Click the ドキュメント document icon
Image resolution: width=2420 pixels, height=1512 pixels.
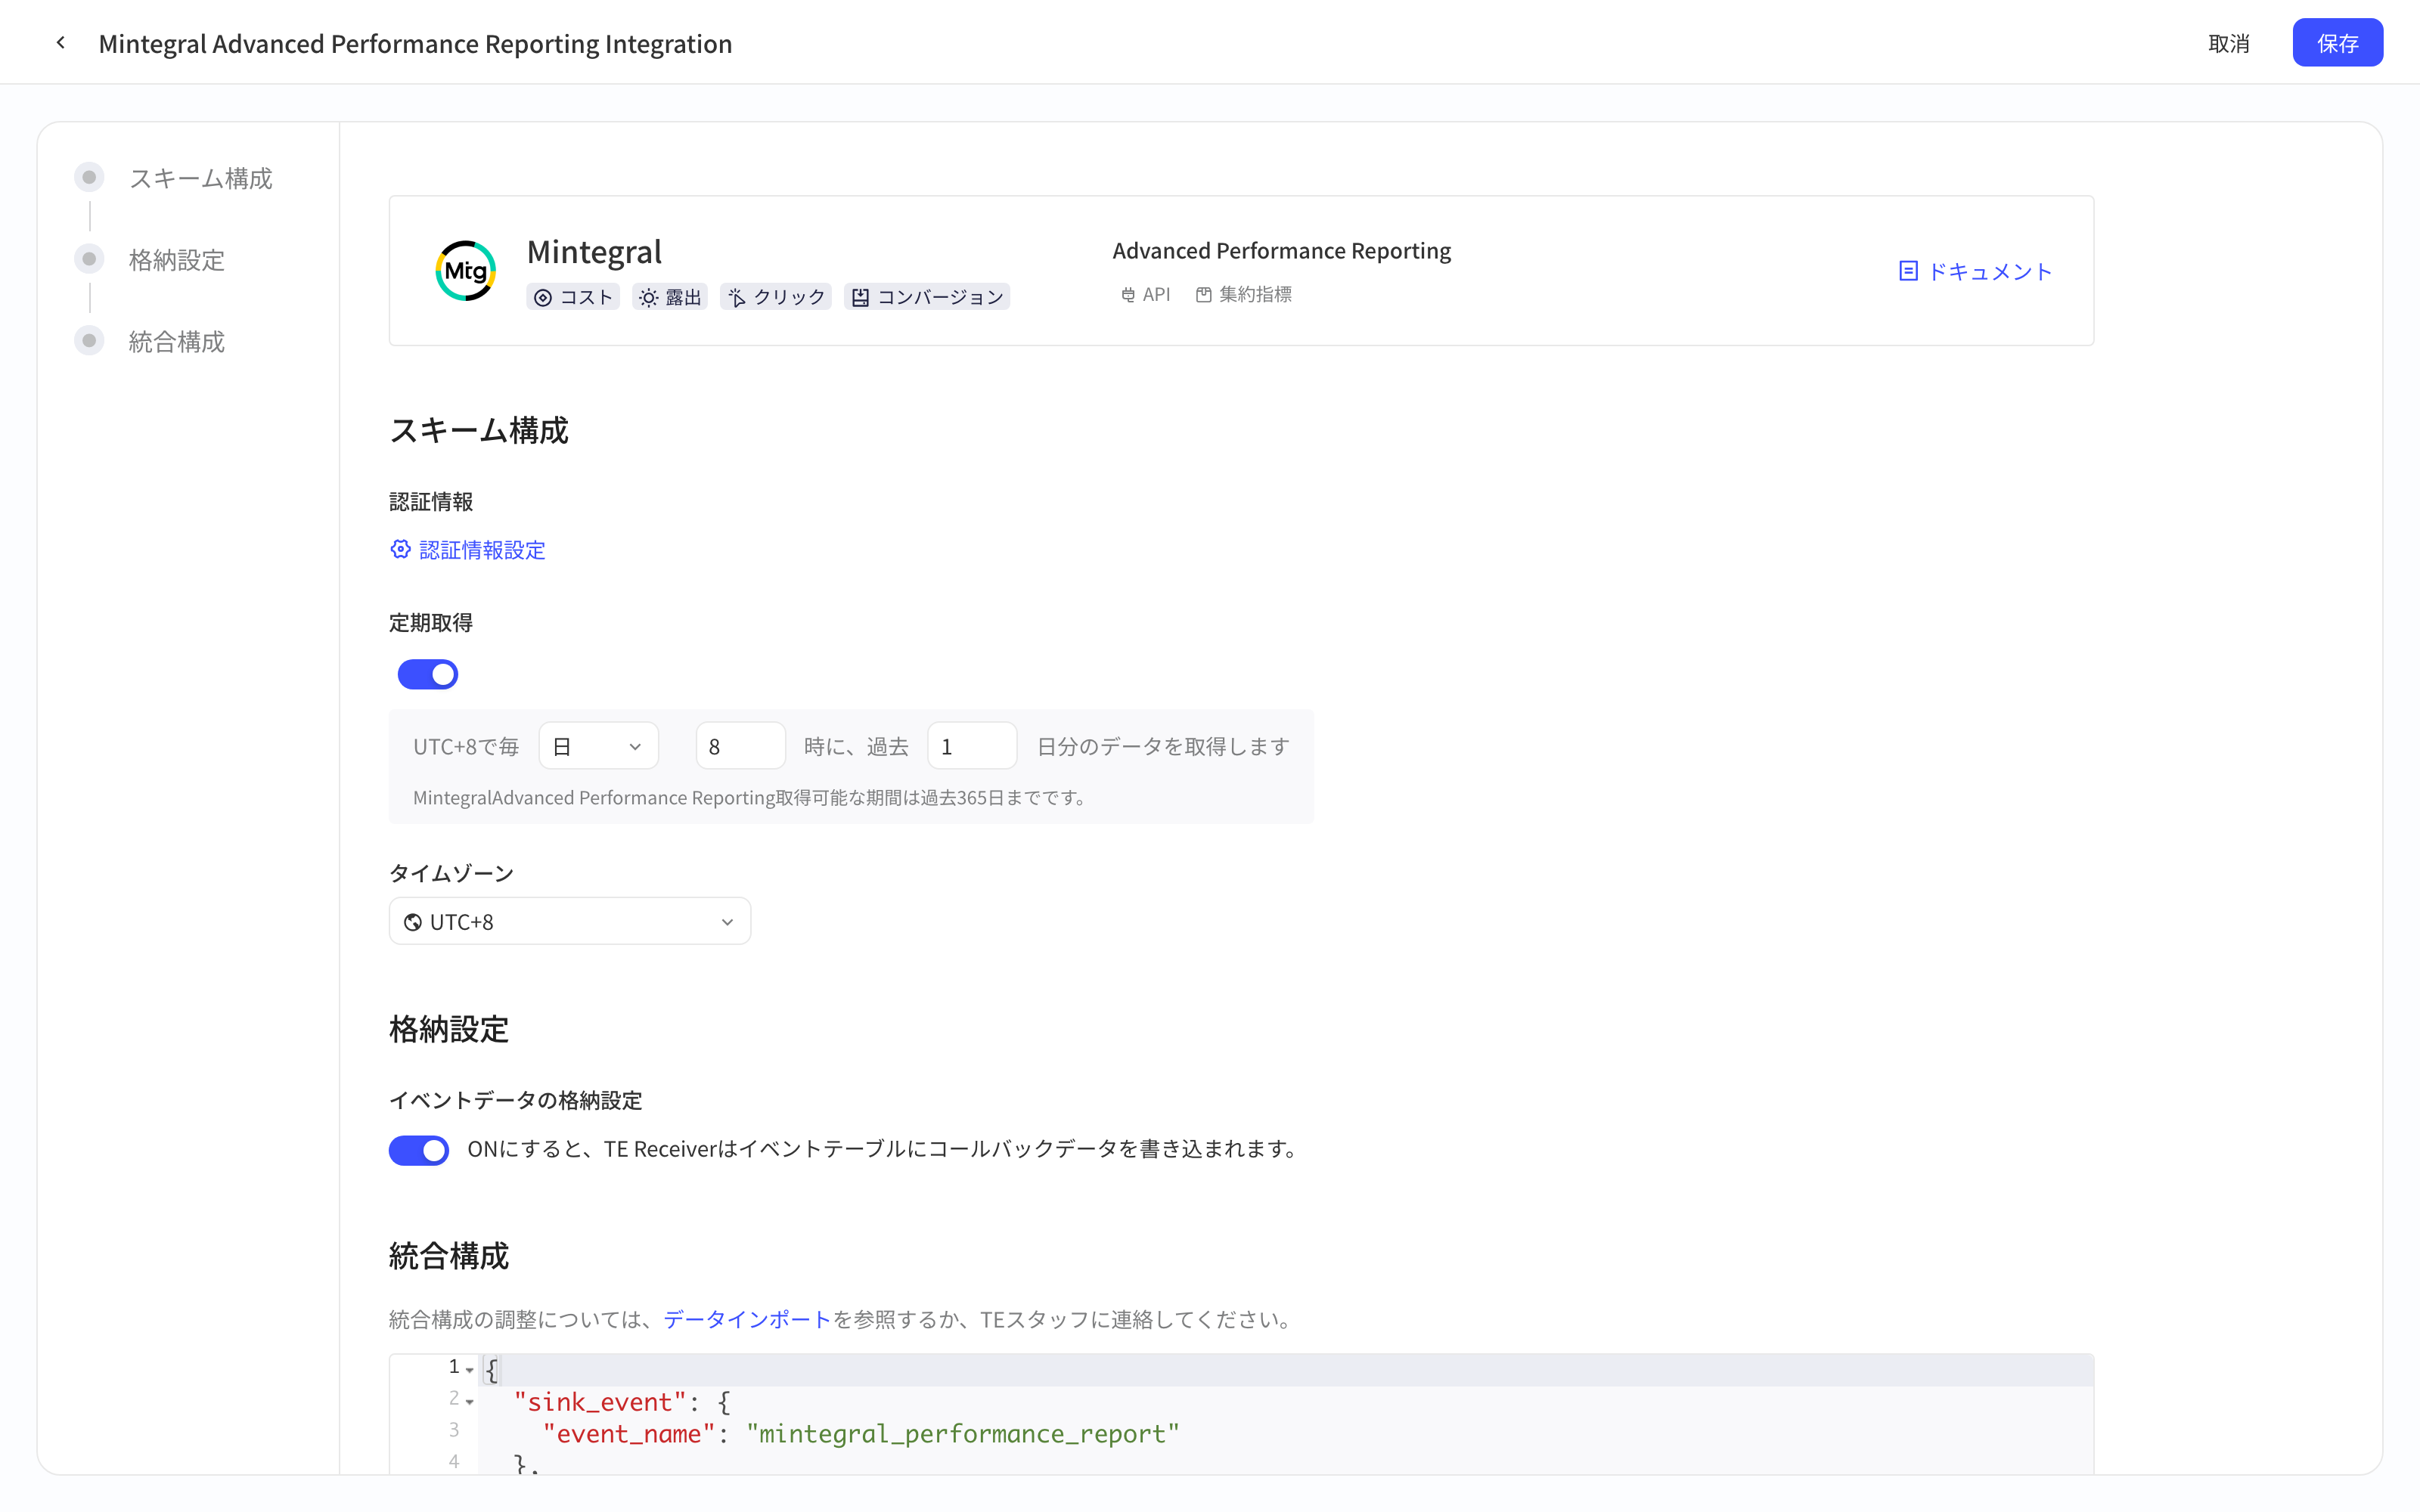1908,271
